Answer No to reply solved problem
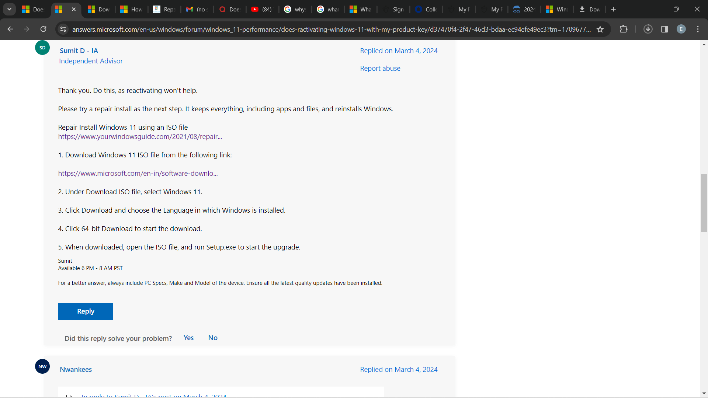 [x=213, y=338]
